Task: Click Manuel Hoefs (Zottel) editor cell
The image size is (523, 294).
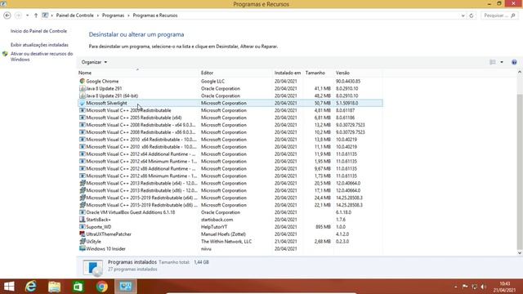Action: (223, 234)
